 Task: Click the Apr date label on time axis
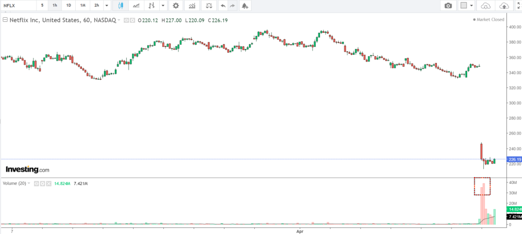tap(300, 230)
